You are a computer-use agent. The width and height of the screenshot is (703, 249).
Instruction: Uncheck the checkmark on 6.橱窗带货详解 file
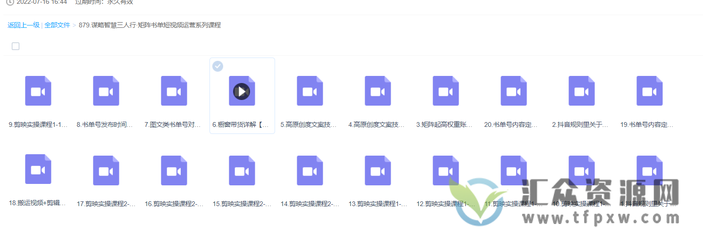218,66
